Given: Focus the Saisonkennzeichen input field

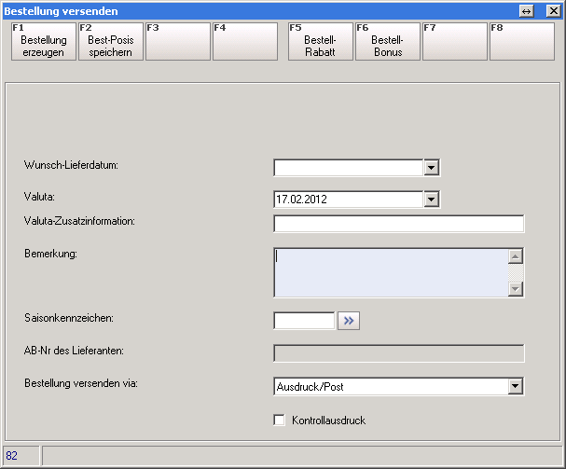Looking at the screenshot, I should (303, 321).
